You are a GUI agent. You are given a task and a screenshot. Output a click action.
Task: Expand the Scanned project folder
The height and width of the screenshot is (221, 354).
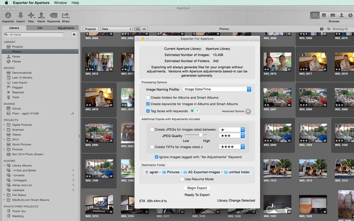(x=4, y=130)
